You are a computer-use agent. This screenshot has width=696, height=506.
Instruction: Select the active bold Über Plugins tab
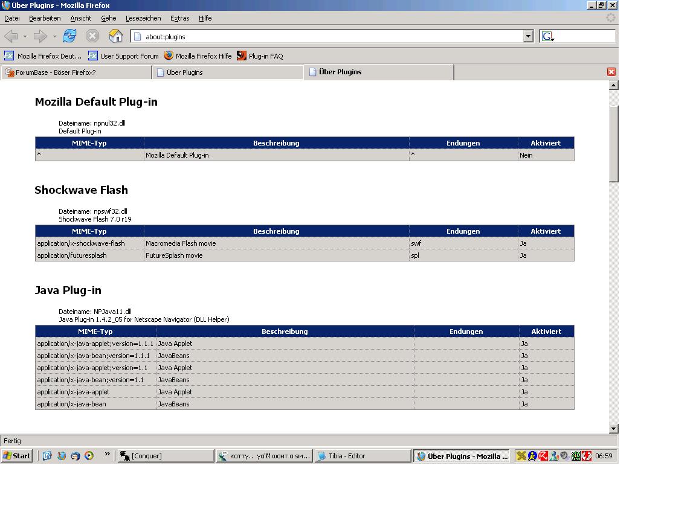coord(379,72)
